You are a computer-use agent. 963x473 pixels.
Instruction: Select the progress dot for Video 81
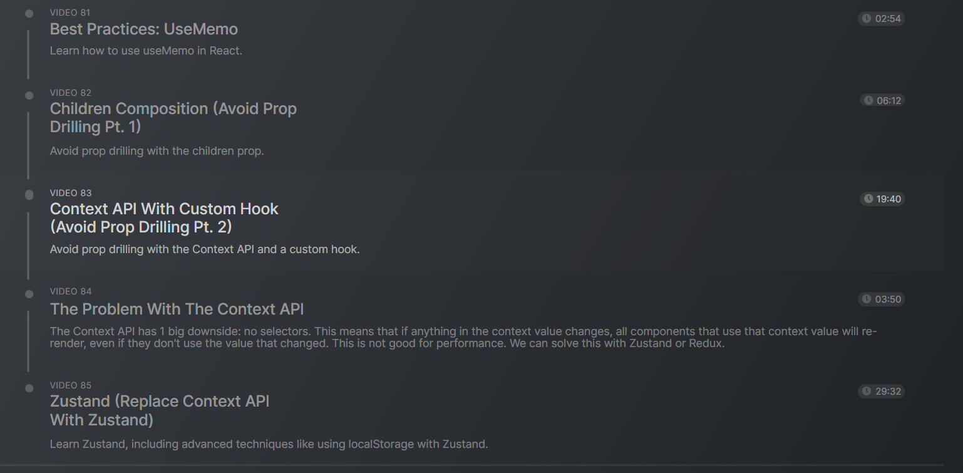29,14
